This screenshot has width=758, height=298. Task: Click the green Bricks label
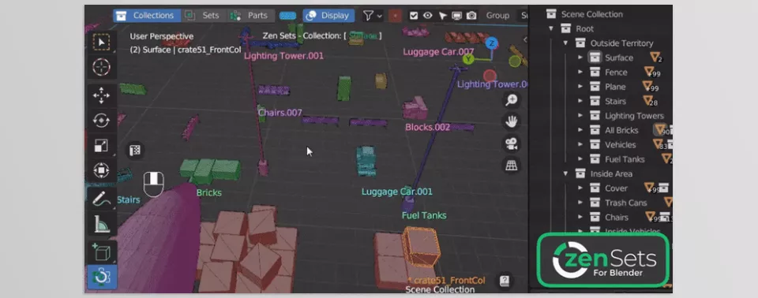[x=208, y=192]
